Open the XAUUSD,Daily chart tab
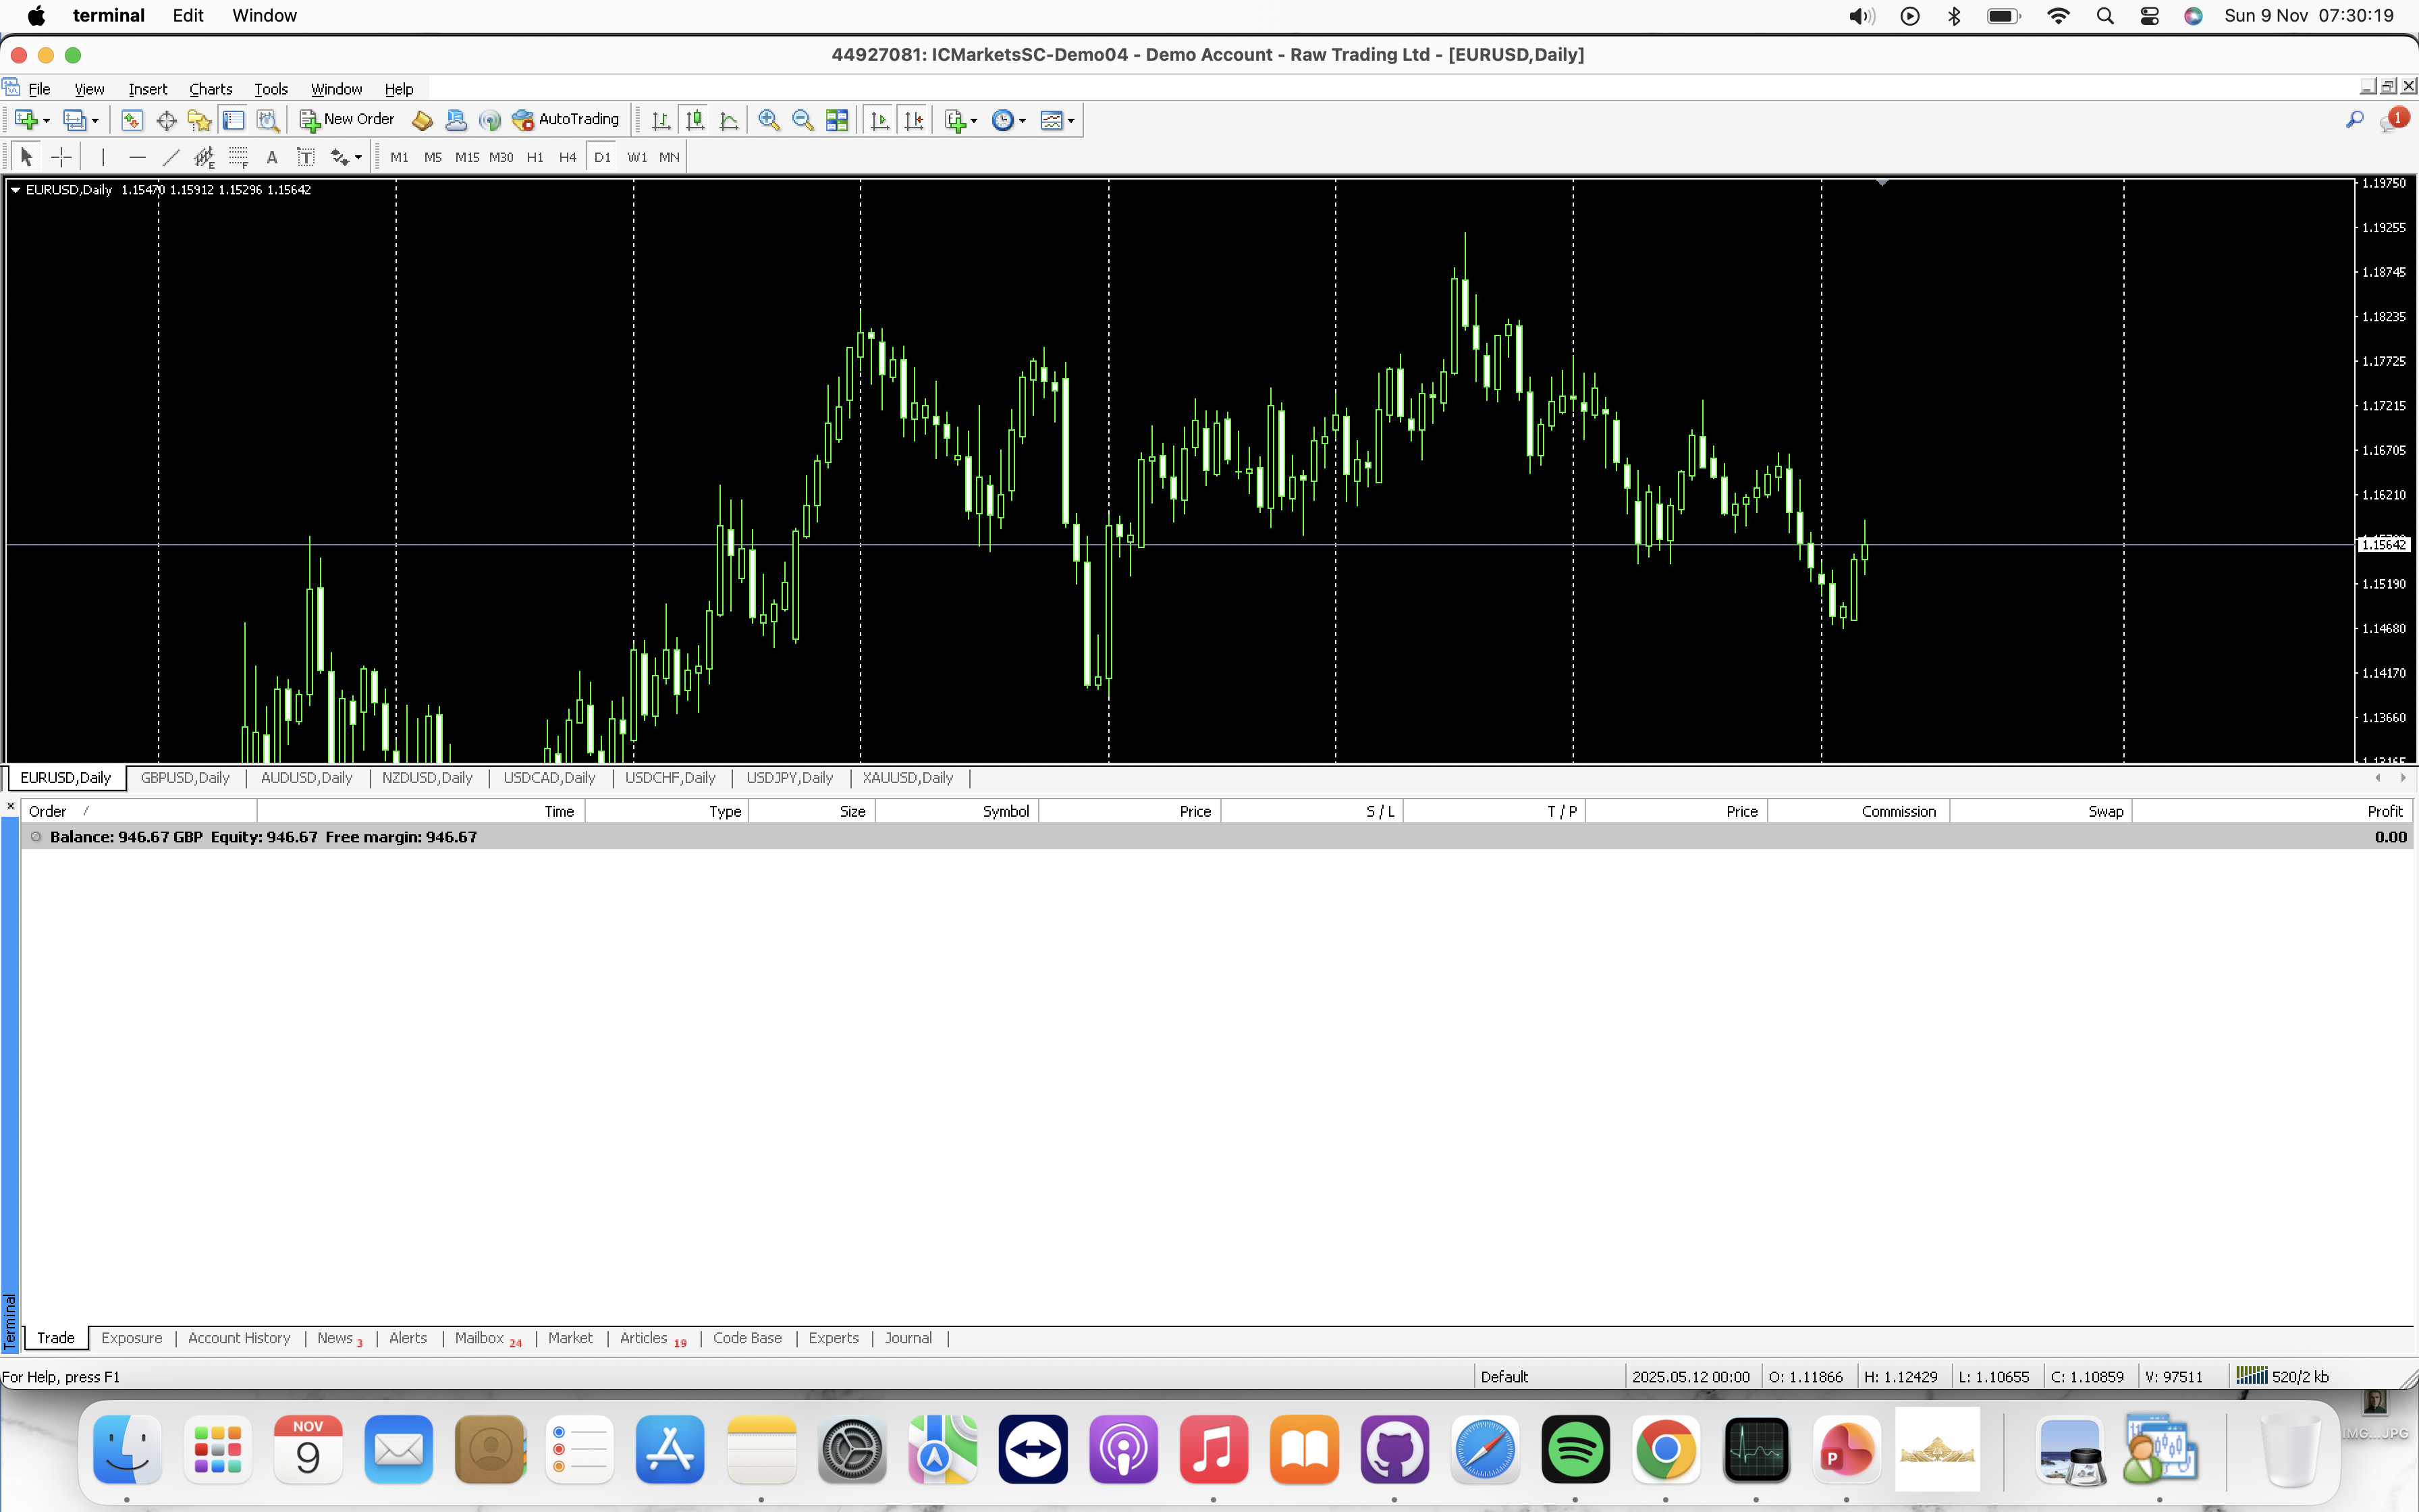 906,778
